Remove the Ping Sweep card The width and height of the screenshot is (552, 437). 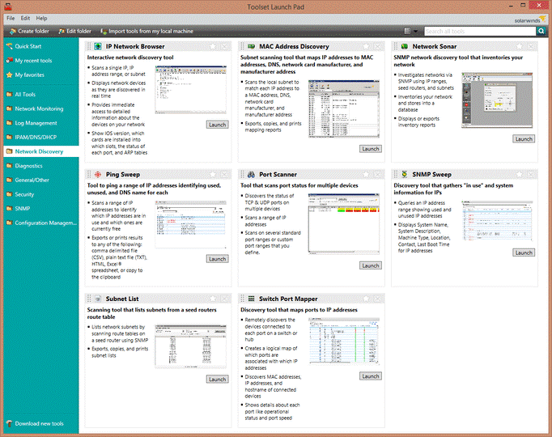point(224,174)
